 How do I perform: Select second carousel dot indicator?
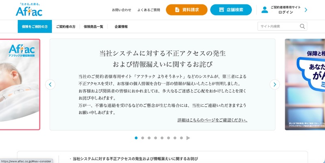143,138
